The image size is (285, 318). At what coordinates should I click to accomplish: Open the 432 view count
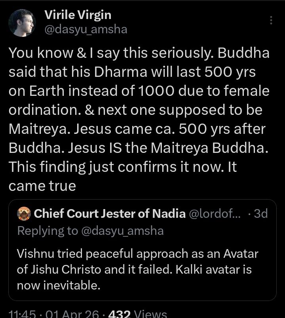(x=119, y=314)
